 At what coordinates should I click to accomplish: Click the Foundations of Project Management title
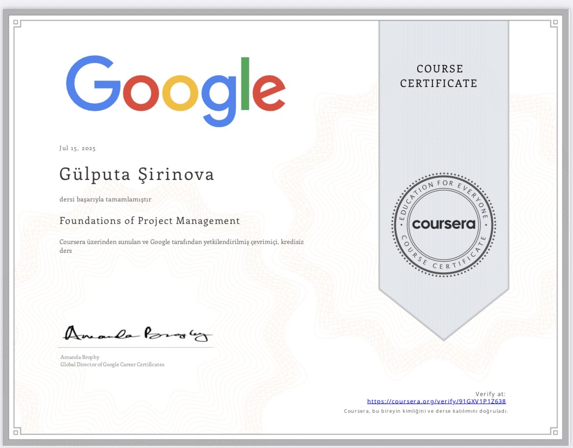coord(149,221)
